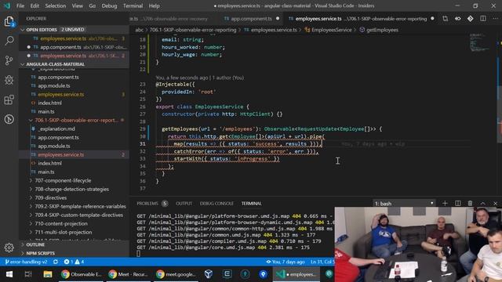The width and height of the screenshot is (502, 282).
Task: Switch to Meet - Recur Chrome taskbar window
Action: 129,274
